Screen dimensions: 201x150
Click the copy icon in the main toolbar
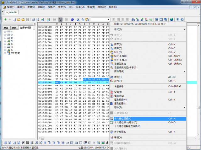83,19
